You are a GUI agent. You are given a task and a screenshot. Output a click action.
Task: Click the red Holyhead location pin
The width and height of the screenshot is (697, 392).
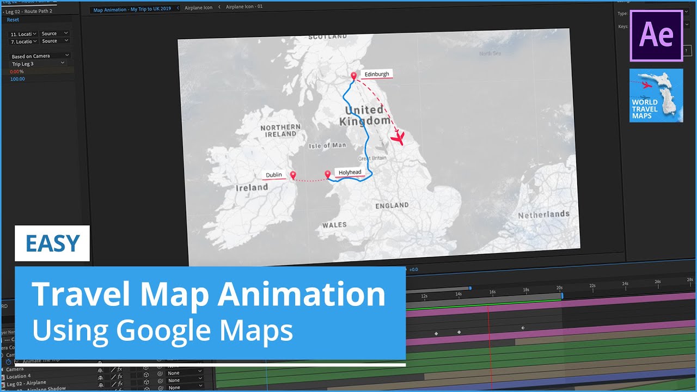[x=328, y=174]
